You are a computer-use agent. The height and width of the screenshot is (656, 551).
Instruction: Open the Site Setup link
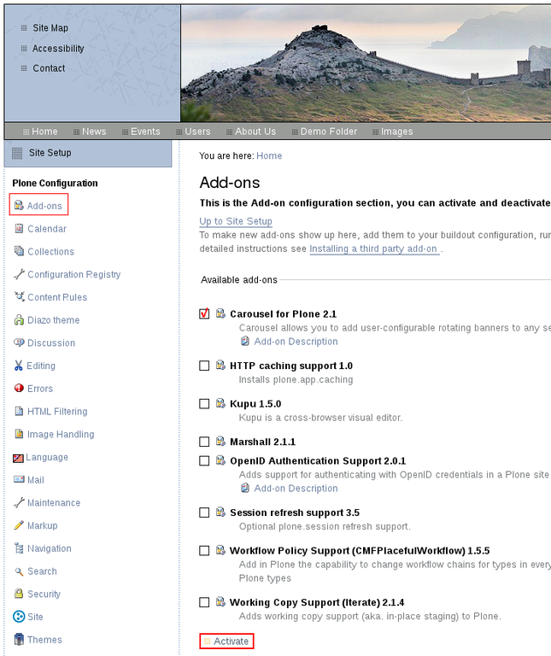[50, 153]
